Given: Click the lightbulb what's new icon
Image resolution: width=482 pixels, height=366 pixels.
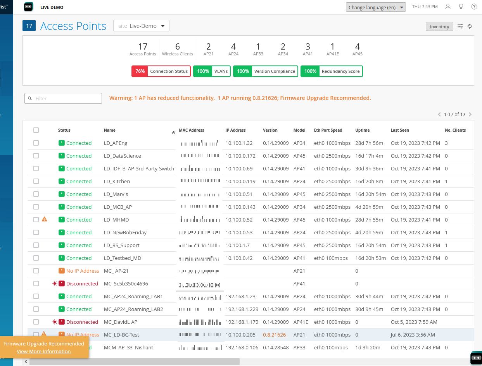Looking at the screenshot, I should point(461,7).
